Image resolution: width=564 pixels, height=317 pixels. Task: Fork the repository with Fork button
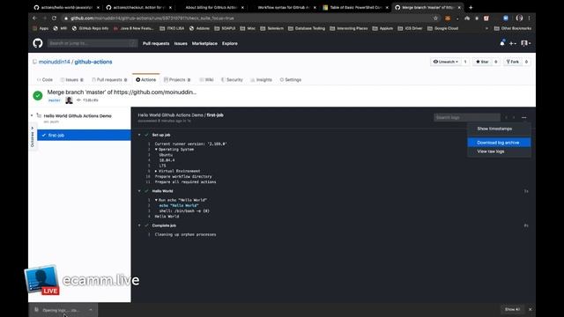click(x=513, y=62)
